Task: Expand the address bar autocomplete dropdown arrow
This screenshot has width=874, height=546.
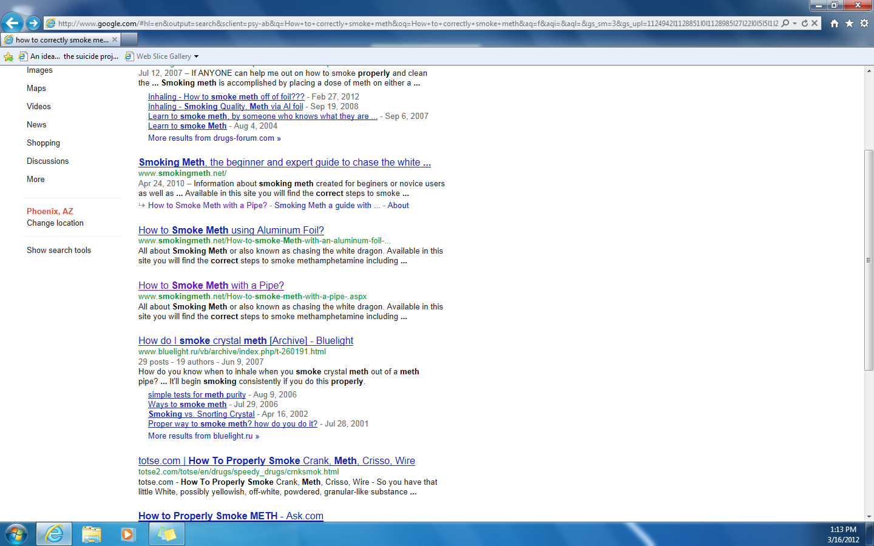Action: (x=794, y=23)
